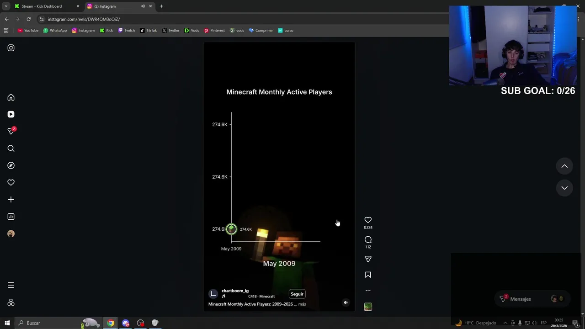Open the reel's three-dot options

click(368, 291)
